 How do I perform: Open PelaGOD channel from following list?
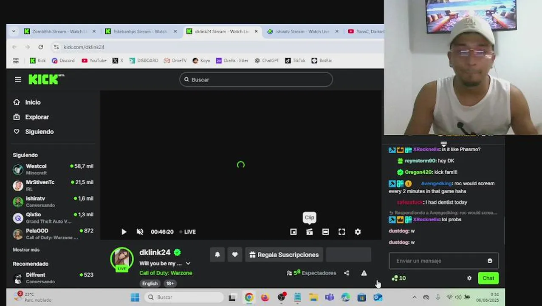(x=53, y=234)
